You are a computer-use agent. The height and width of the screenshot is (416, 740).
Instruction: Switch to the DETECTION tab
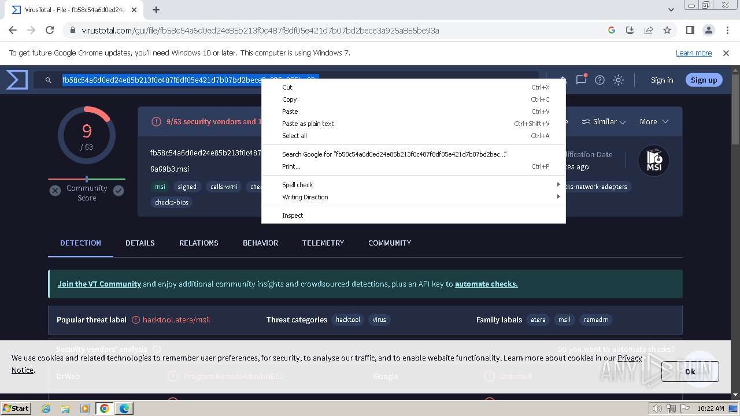[x=80, y=243]
